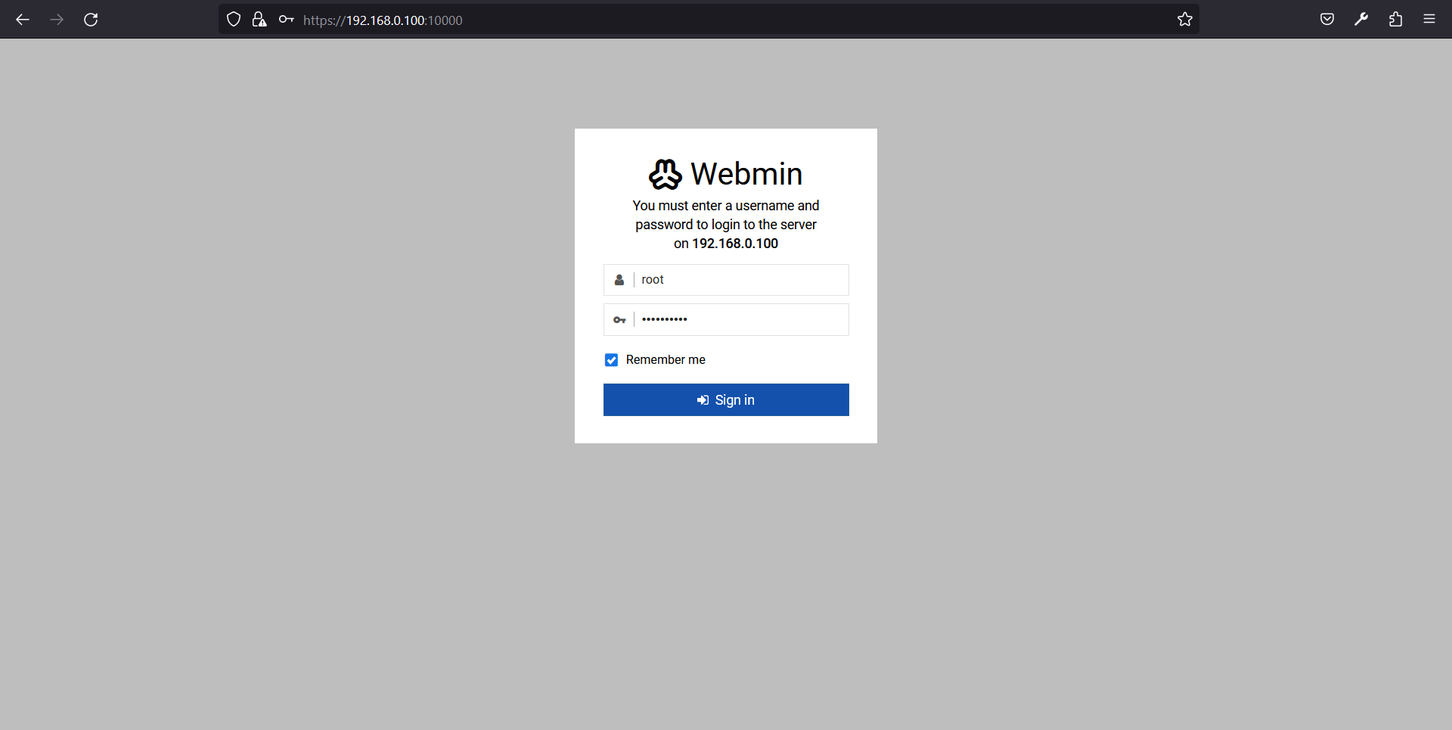Screen dimensions: 1452x730
Task: Uncheck the Remember me checkbox
Action: pyautogui.click(x=611, y=360)
